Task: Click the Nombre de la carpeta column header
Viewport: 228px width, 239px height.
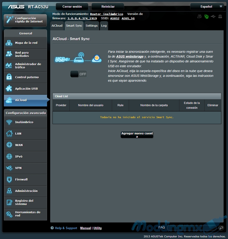Action: point(154,105)
